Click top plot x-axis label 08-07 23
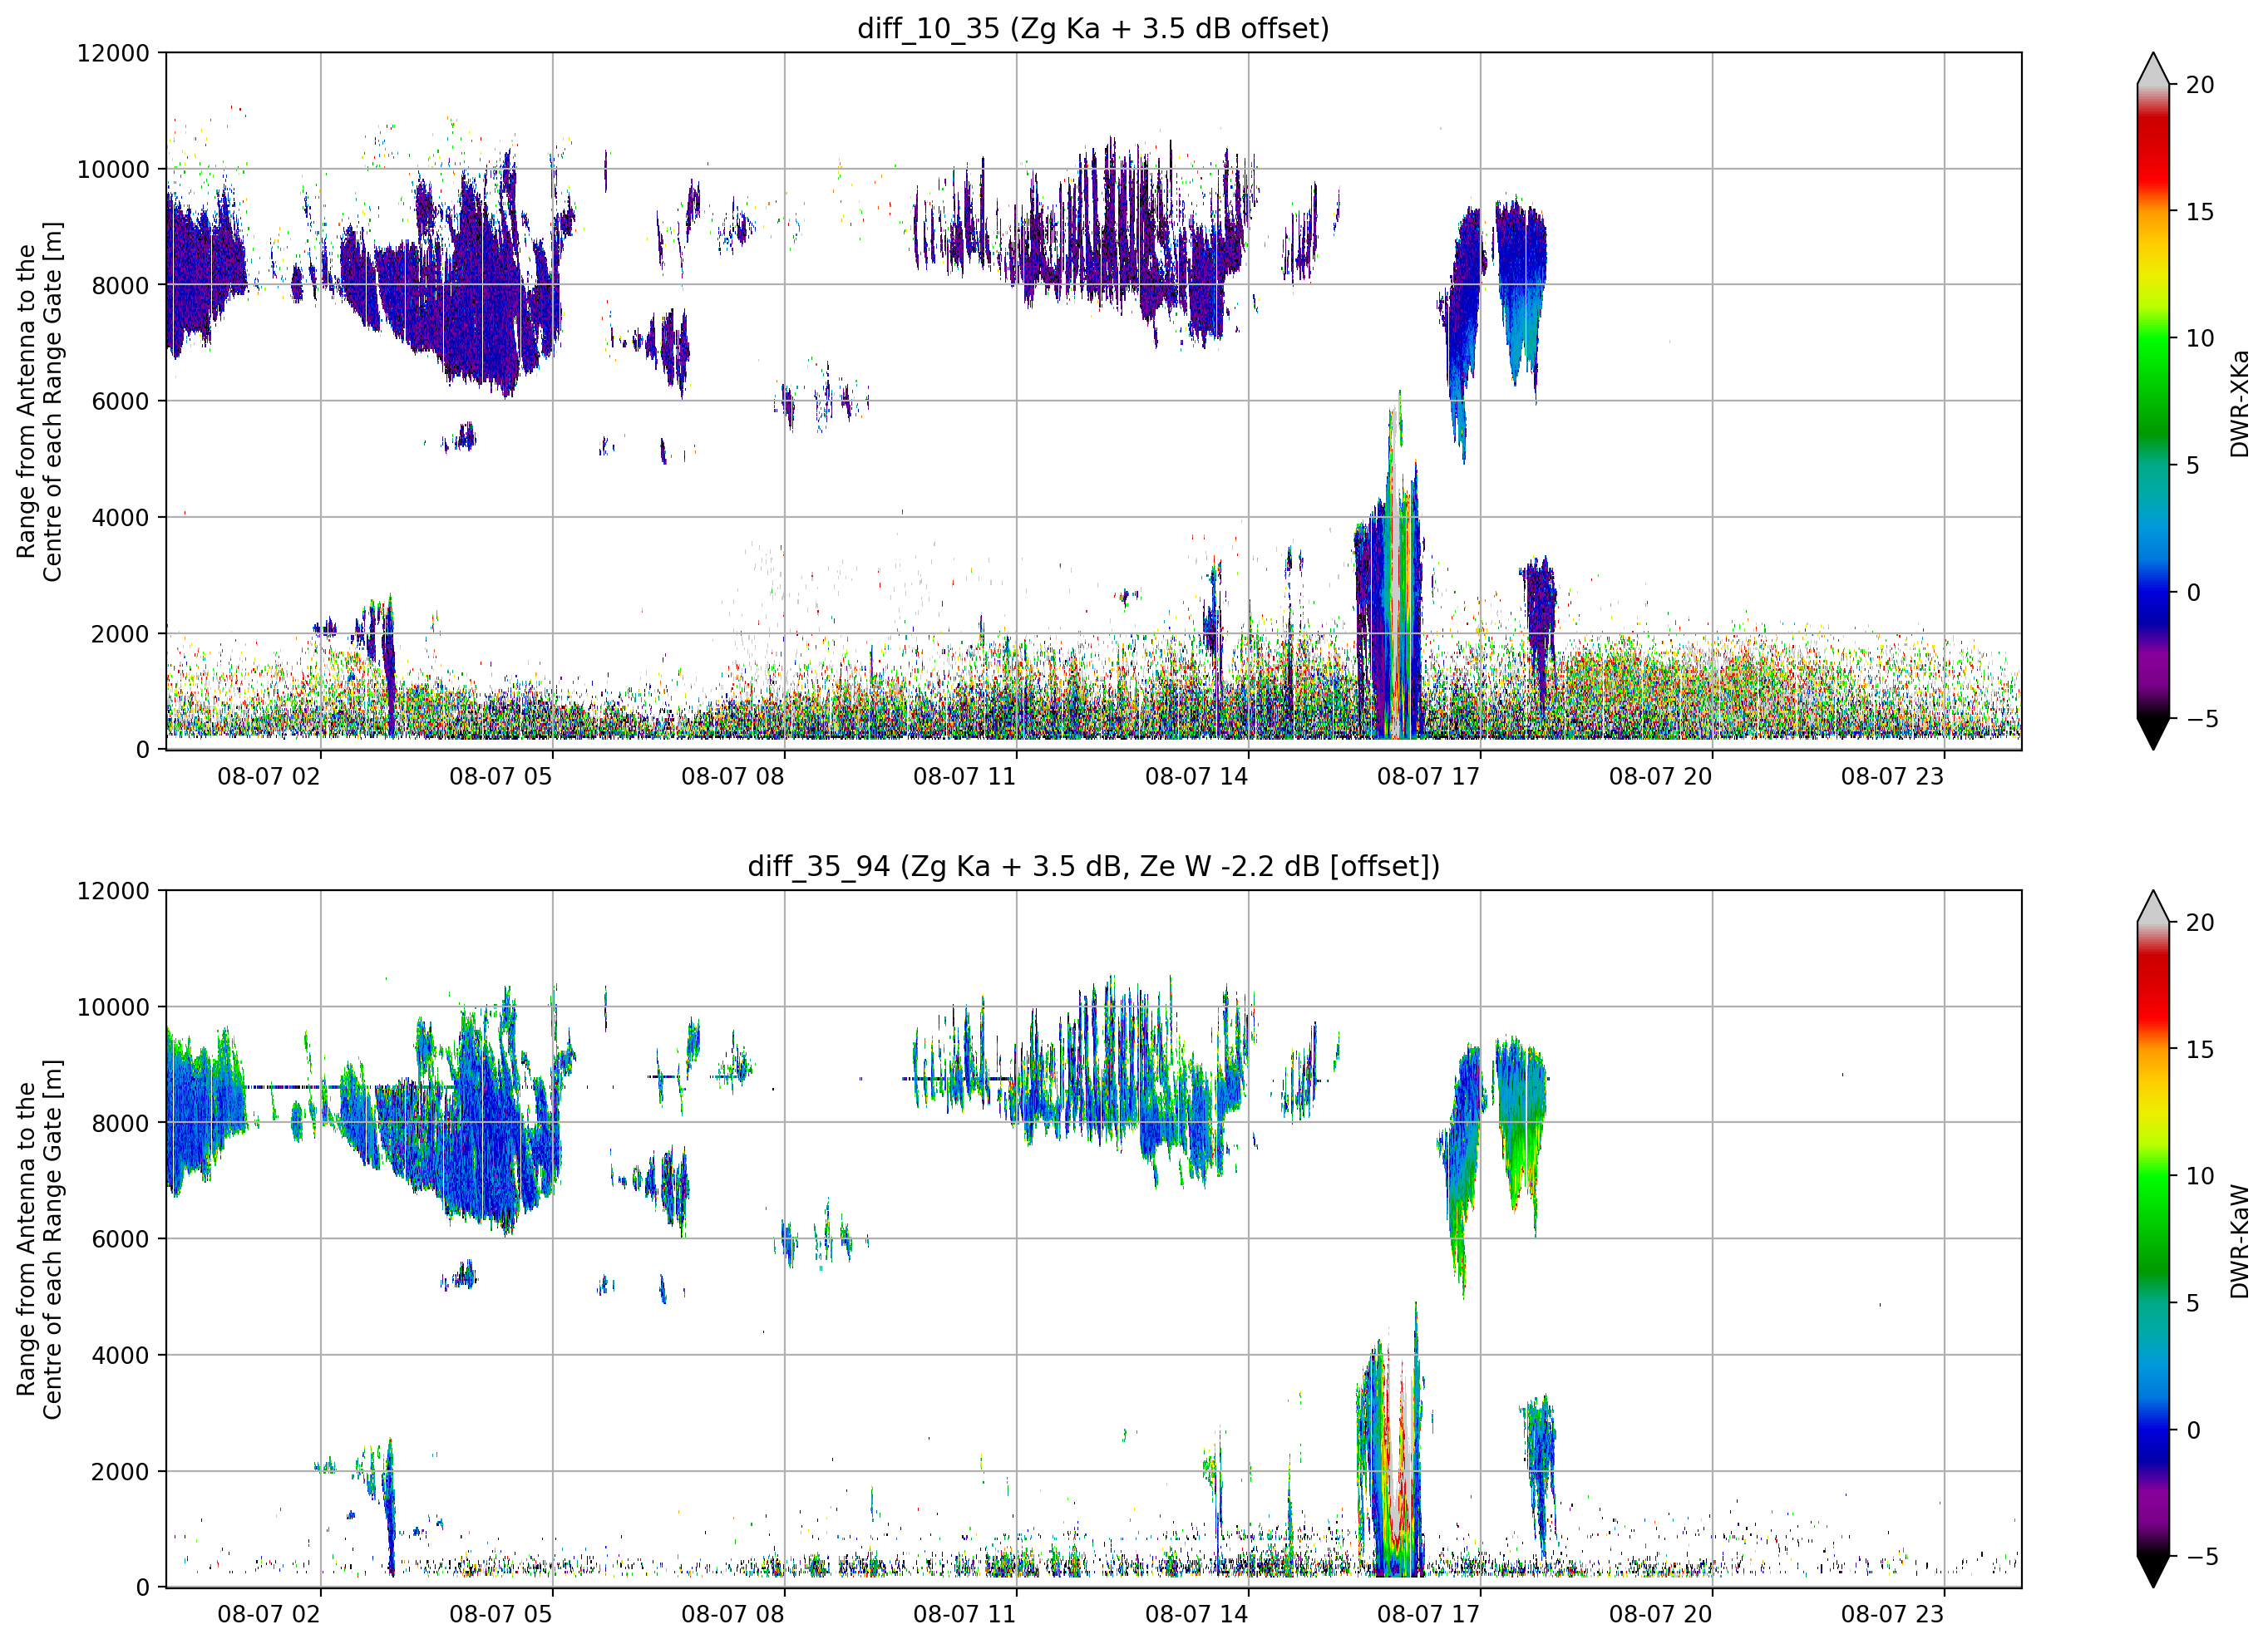 pyautogui.click(x=1893, y=777)
